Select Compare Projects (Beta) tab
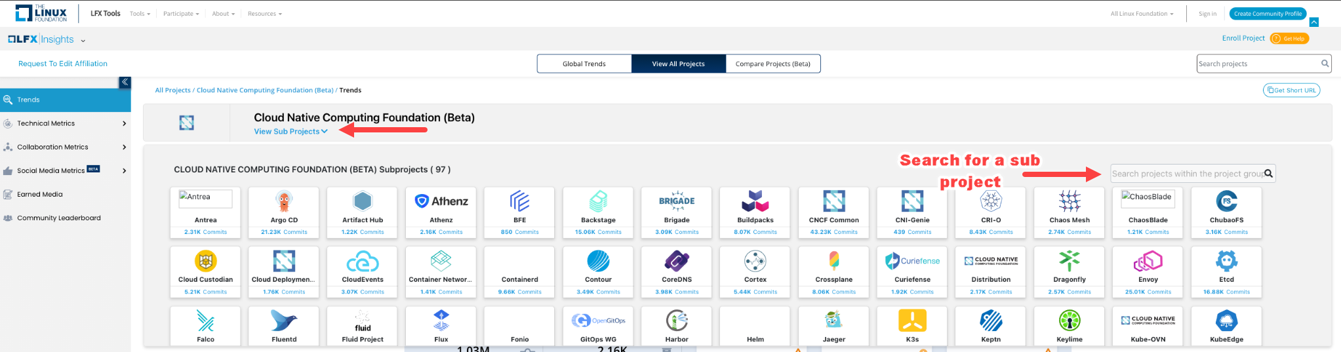1341x352 pixels. (x=772, y=64)
